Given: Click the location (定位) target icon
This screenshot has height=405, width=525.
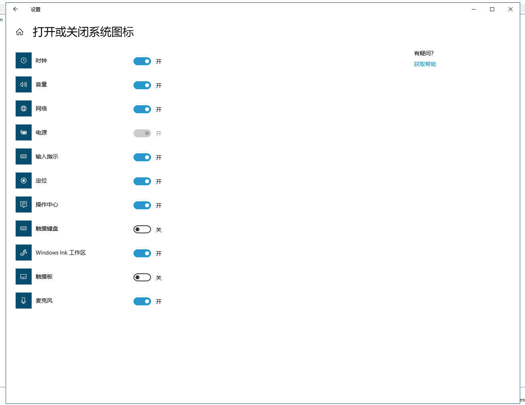Looking at the screenshot, I should pos(24,180).
